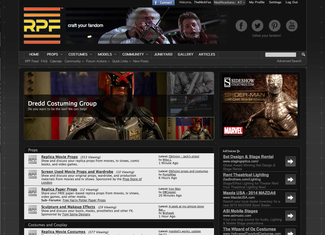The width and height of the screenshot is (325, 235).
Task: Click the RPF logo
Action: (x=42, y=26)
